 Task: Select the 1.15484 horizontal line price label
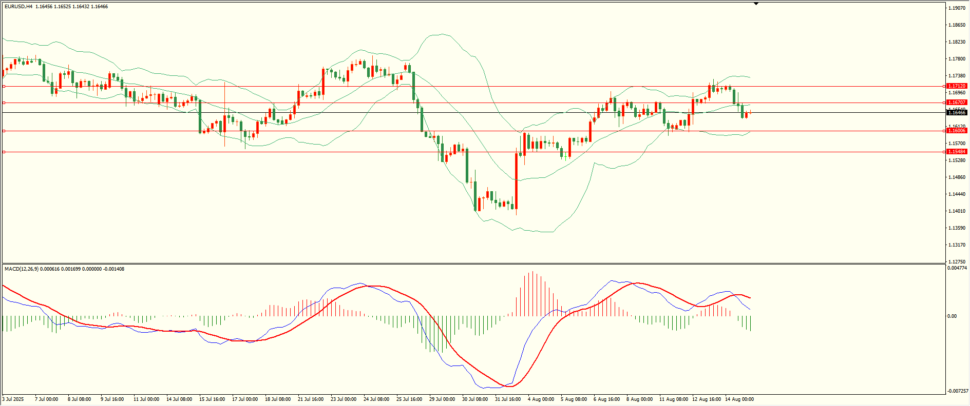pos(957,152)
